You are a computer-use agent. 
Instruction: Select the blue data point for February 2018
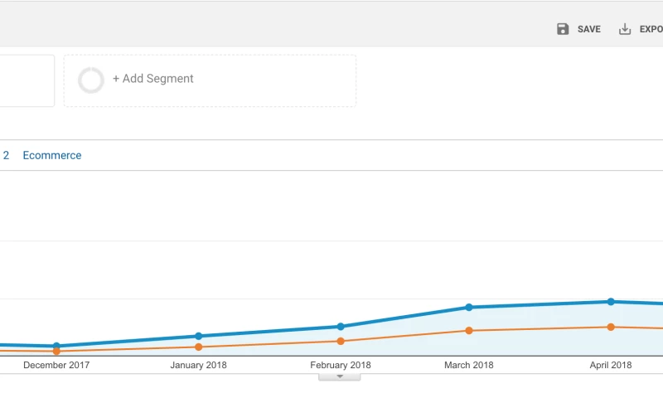click(341, 326)
